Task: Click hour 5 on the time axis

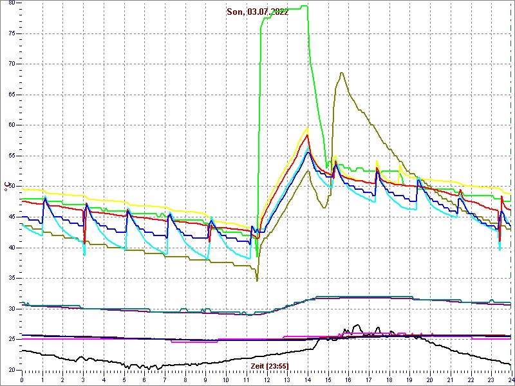Action: click(x=124, y=380)
